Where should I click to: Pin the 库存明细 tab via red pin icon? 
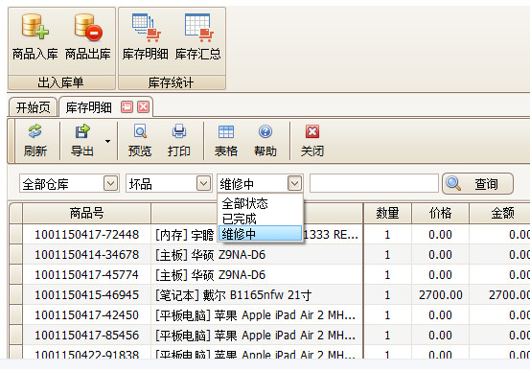(x=127, y=107)
